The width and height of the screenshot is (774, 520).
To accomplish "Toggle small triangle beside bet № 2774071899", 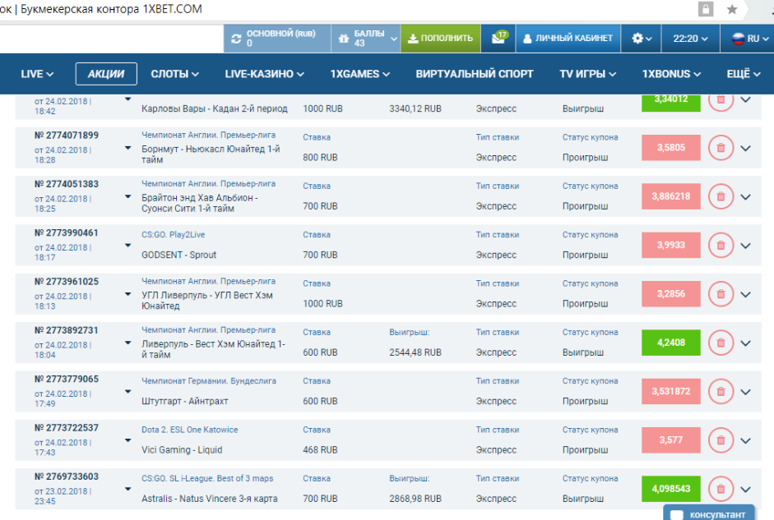I will point(127,148).
